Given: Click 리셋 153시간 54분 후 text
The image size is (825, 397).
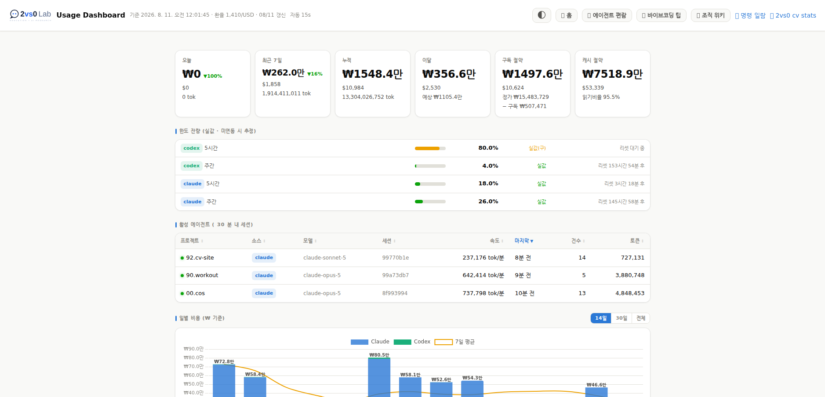Looking at the screenshot, I should pyautogui.click(x=621, y=166).
